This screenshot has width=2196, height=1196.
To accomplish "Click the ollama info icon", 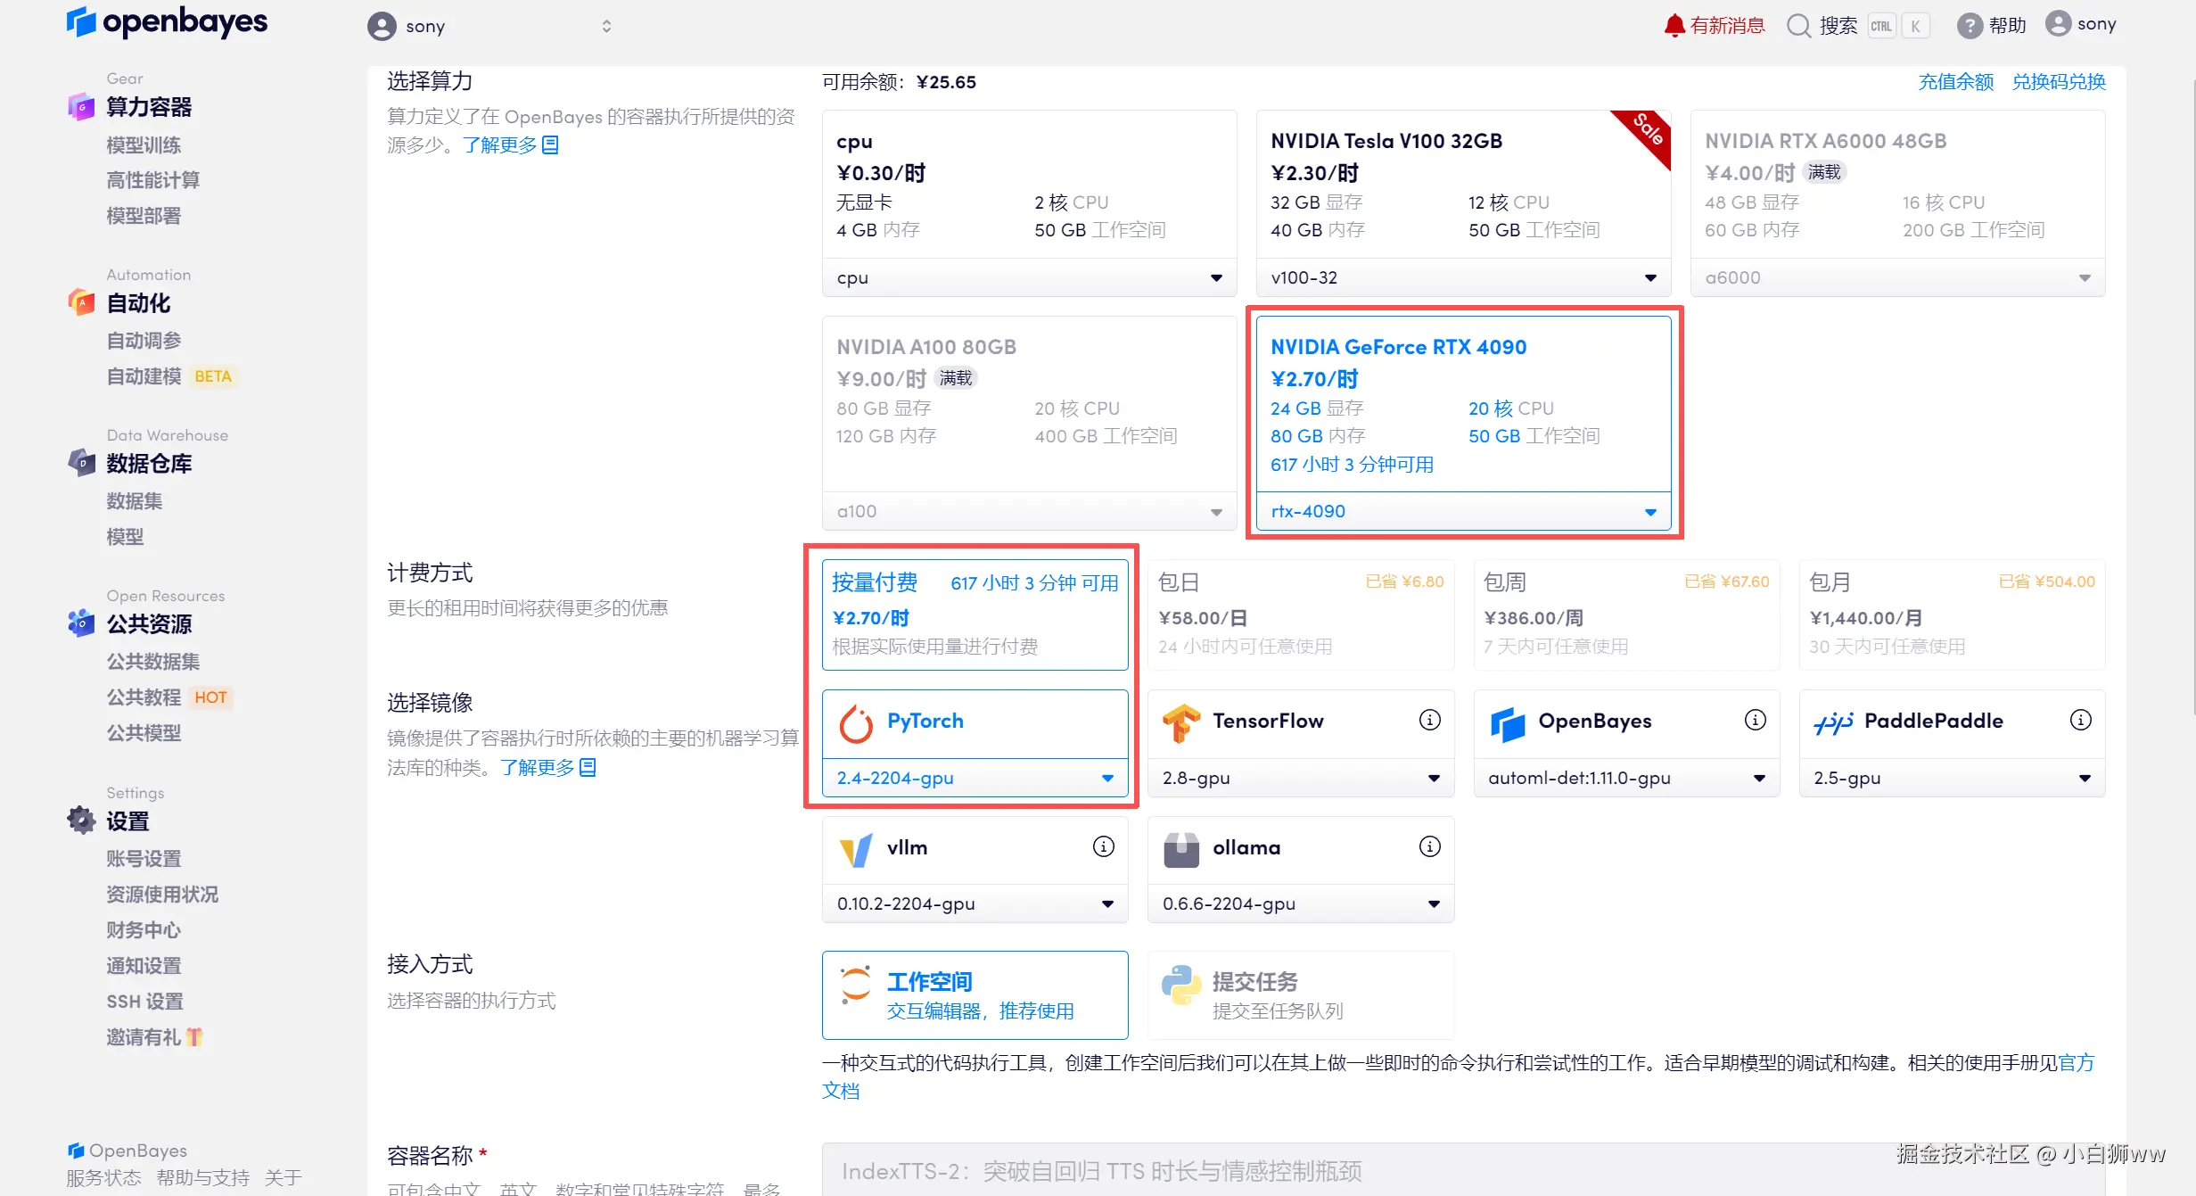I will 1429,846.
